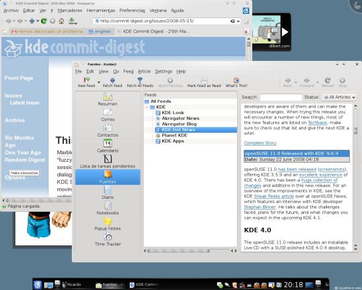
Task: Collapse the KDE feeds folder
Action: [147, 107]
